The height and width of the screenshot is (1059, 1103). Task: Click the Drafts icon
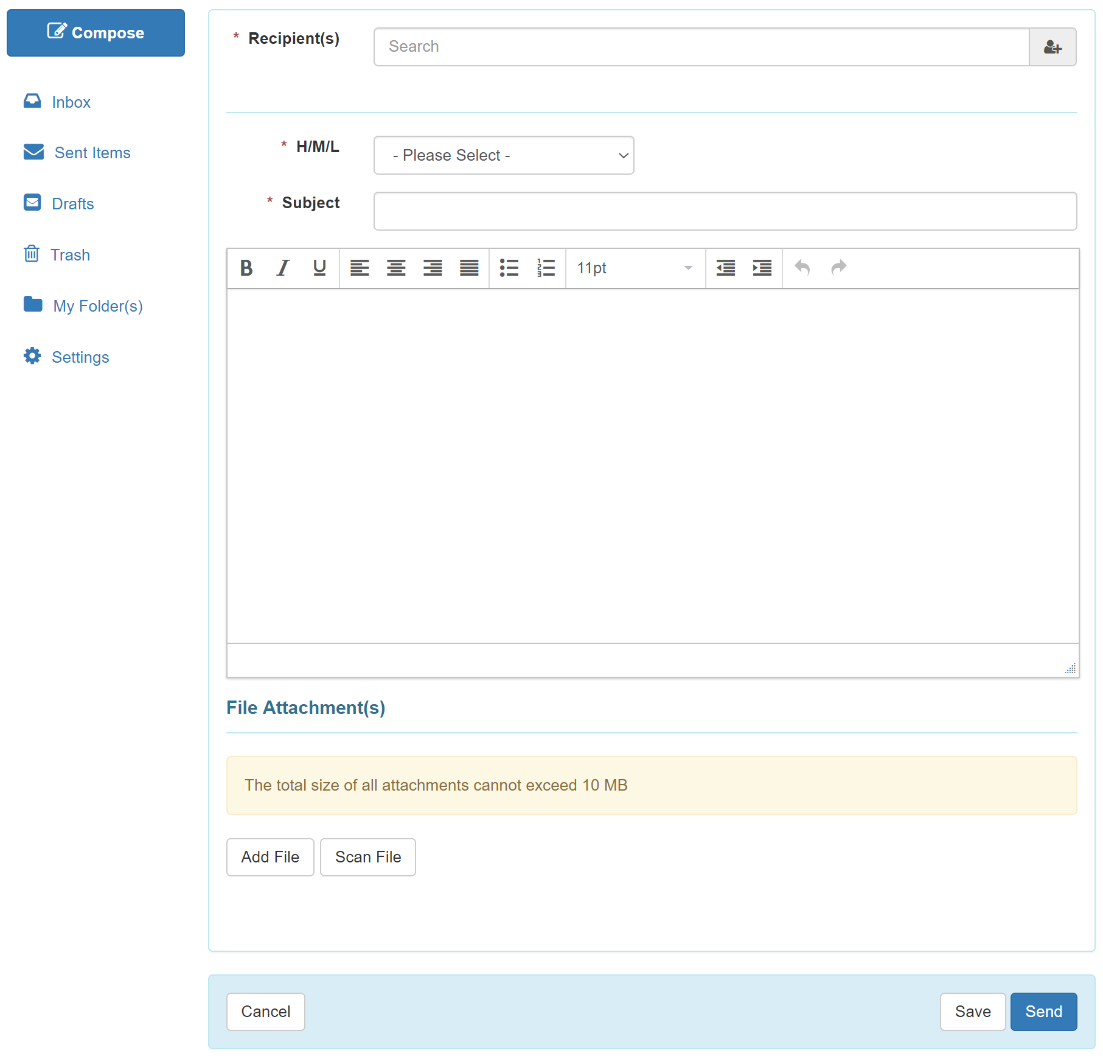click(x=32, y=202)
